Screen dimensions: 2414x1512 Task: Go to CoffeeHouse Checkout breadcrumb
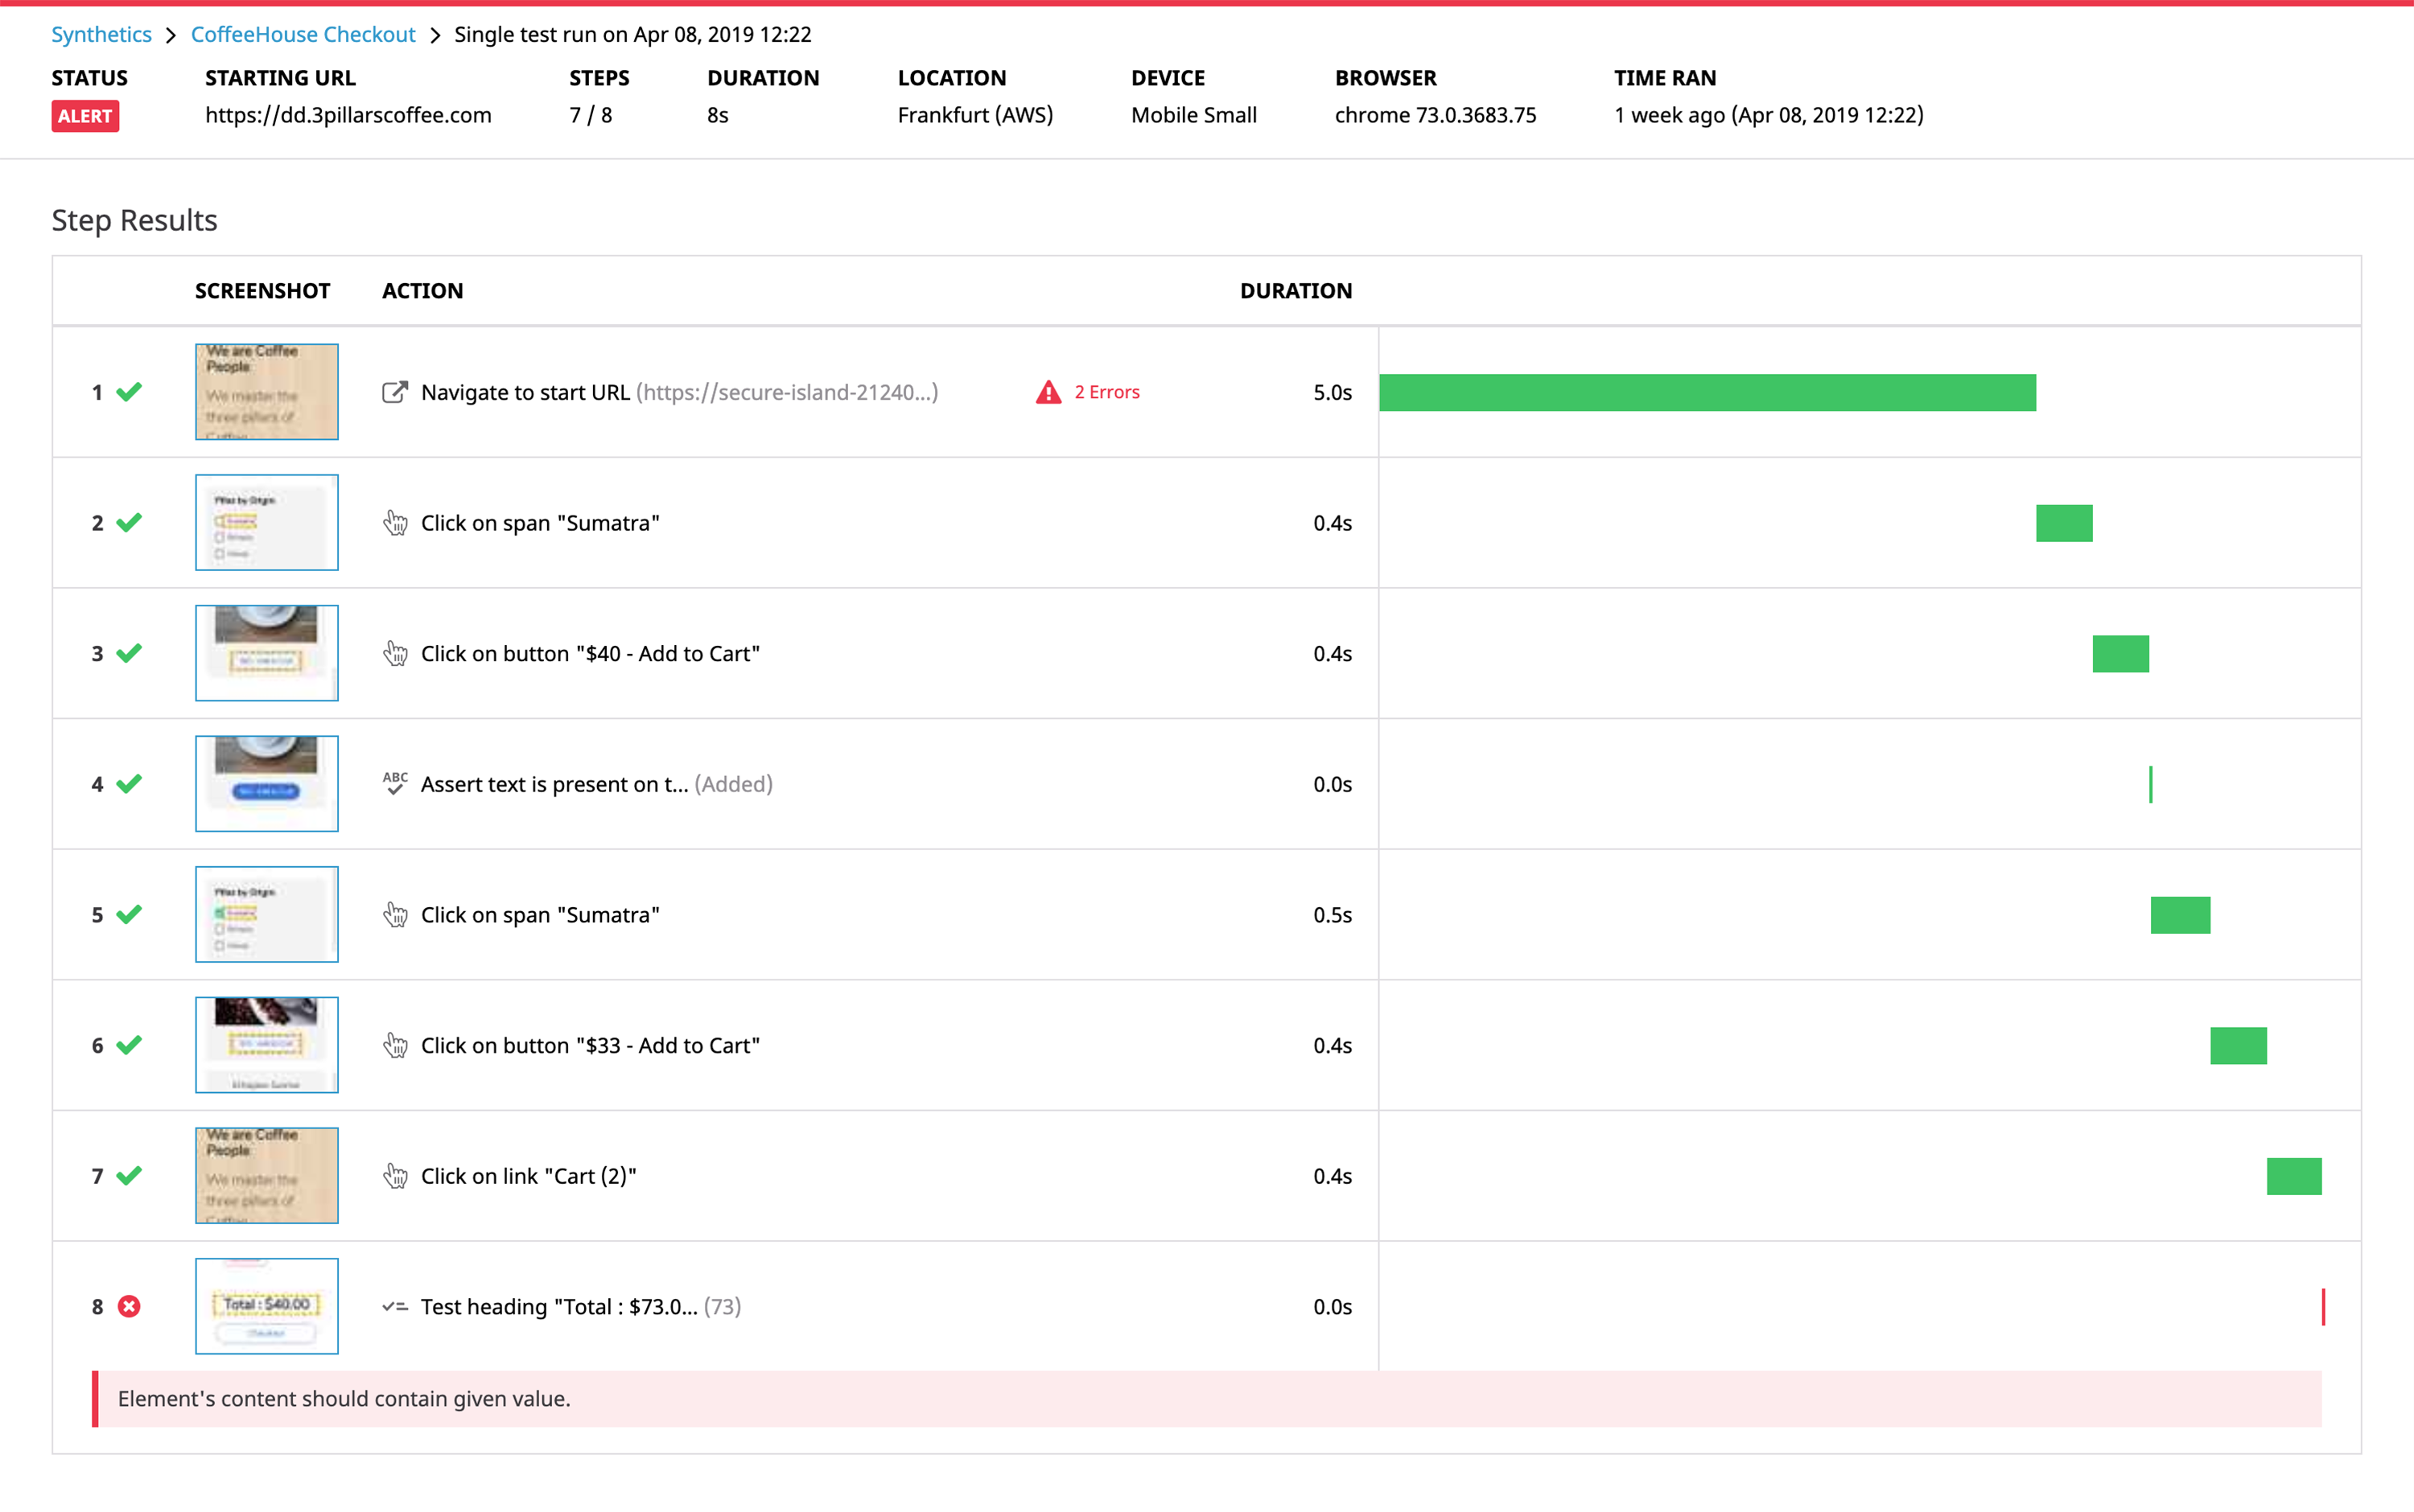pos(303,34)
